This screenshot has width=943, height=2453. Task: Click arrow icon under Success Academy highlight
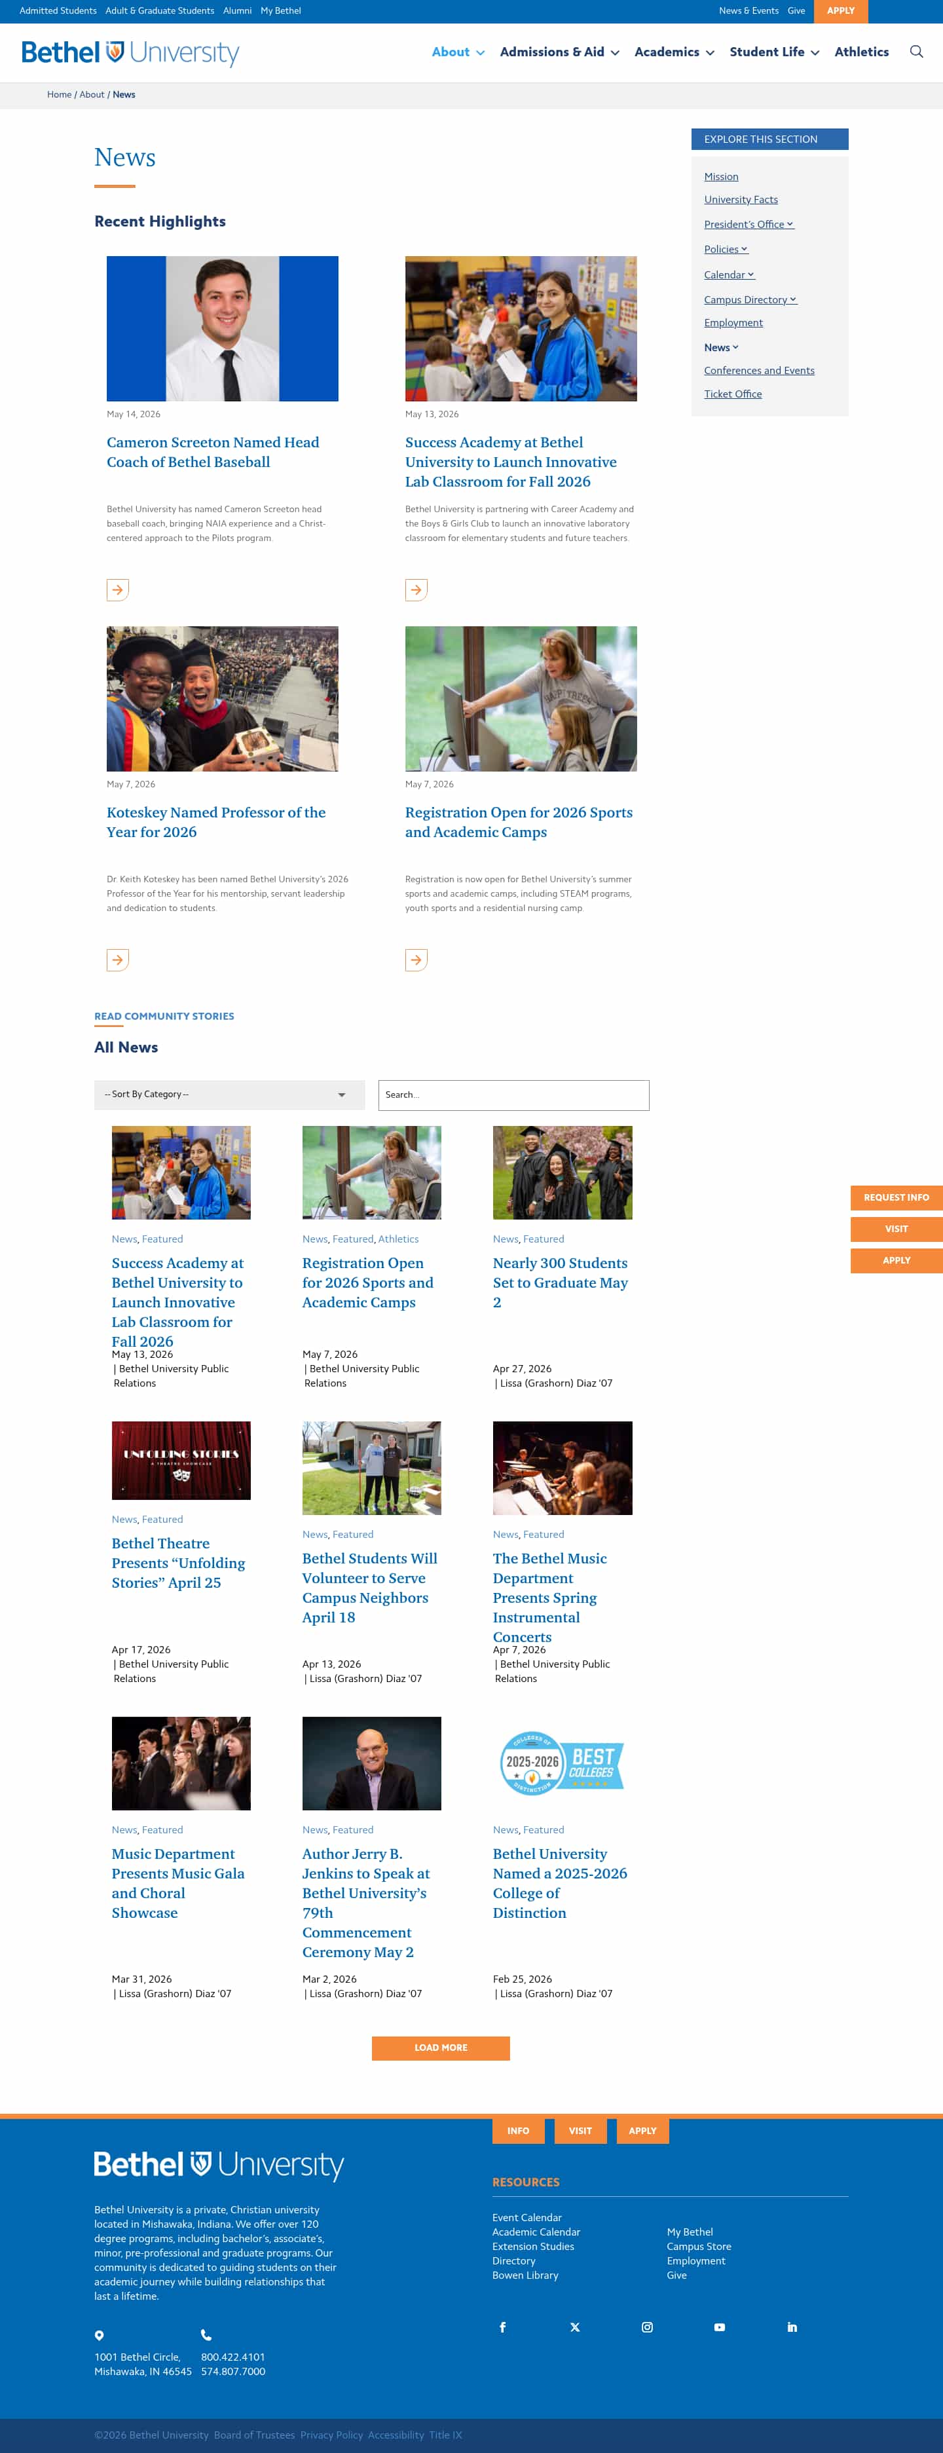[x=416, y=590]
